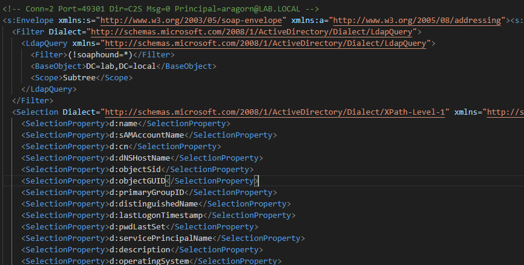Click the d:pwdLastSet property text
The width and height of the screenshot is (524, 265).
click(136, 226)
